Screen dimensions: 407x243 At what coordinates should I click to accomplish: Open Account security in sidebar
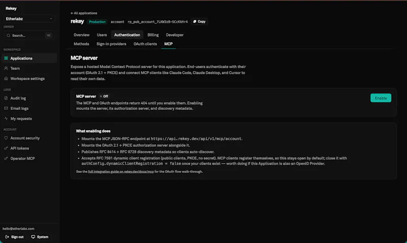tap(29, 138)
